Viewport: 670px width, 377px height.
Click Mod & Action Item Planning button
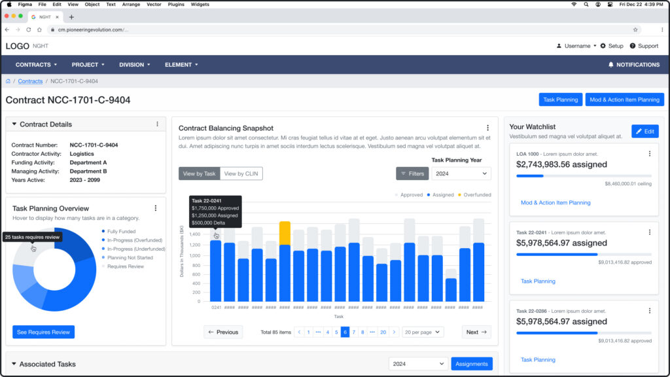(624, 99)
